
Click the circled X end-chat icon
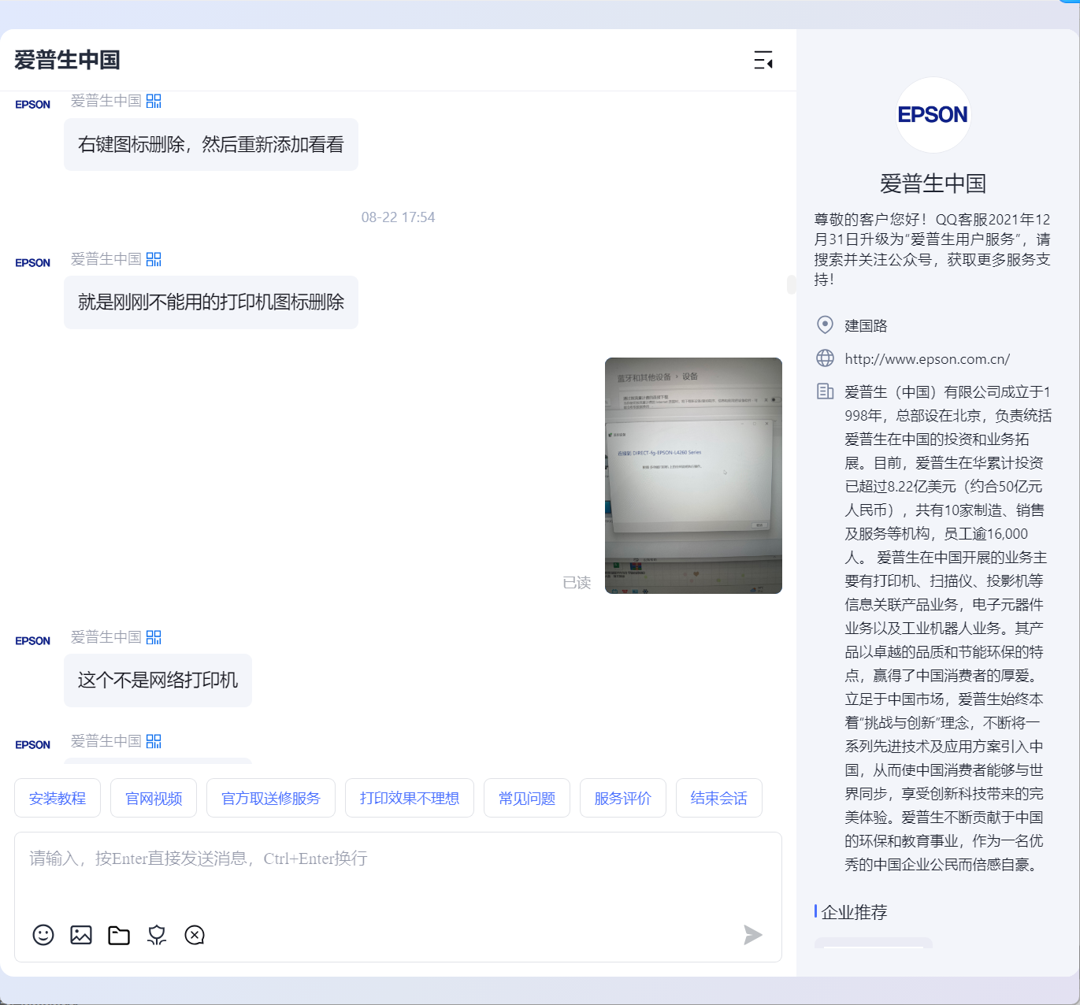coord(195,935)
